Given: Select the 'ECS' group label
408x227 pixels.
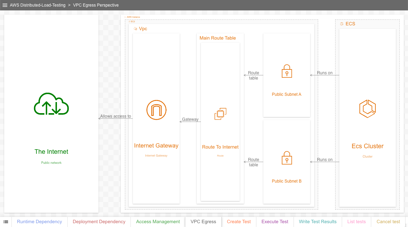Looking at the screenshot, I should coord(350,24).
